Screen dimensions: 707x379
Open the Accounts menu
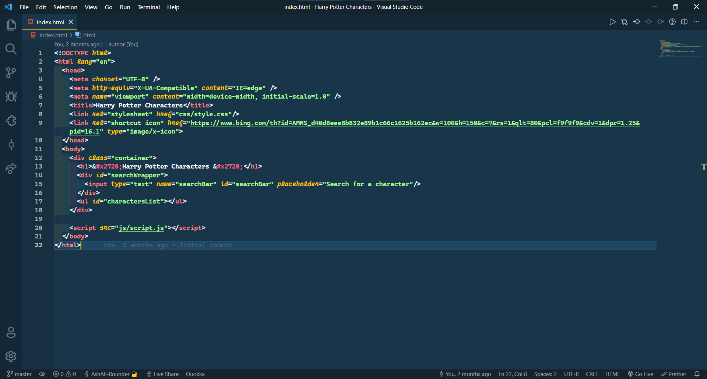[x=11, y=332]
